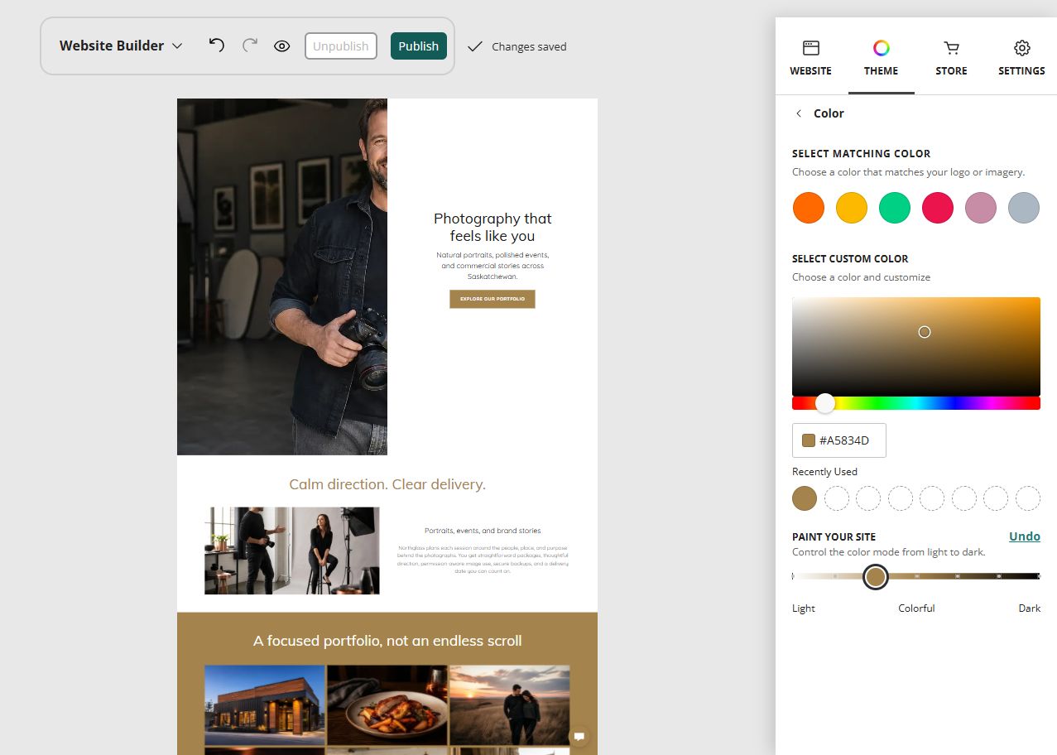Click the Paint Your Site slider handle
This screenshot has height=755, width=1057.
pos(876,576)
